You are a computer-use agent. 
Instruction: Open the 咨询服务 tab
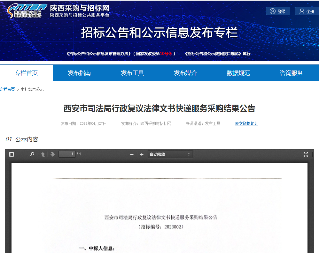292,73
